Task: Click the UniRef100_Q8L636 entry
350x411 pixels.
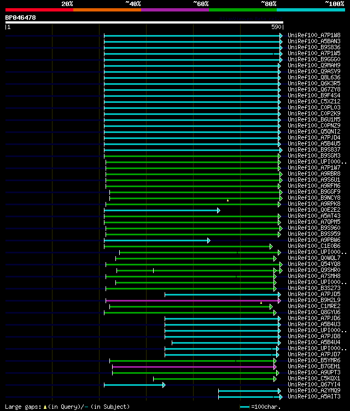Action: pos(314,77)
